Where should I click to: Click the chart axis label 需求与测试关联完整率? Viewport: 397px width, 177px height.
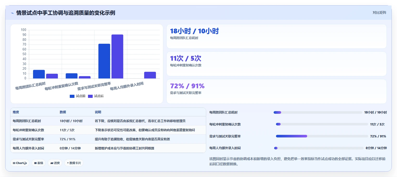tap(94, 86)
